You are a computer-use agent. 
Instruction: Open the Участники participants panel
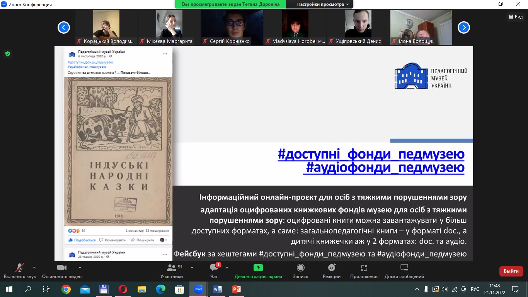click(172, 271)
